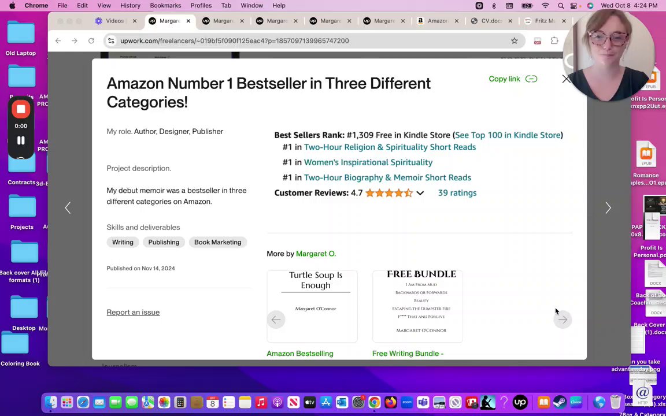
Task: Open Zoom in the Dock
Action: tap(406, 402)
